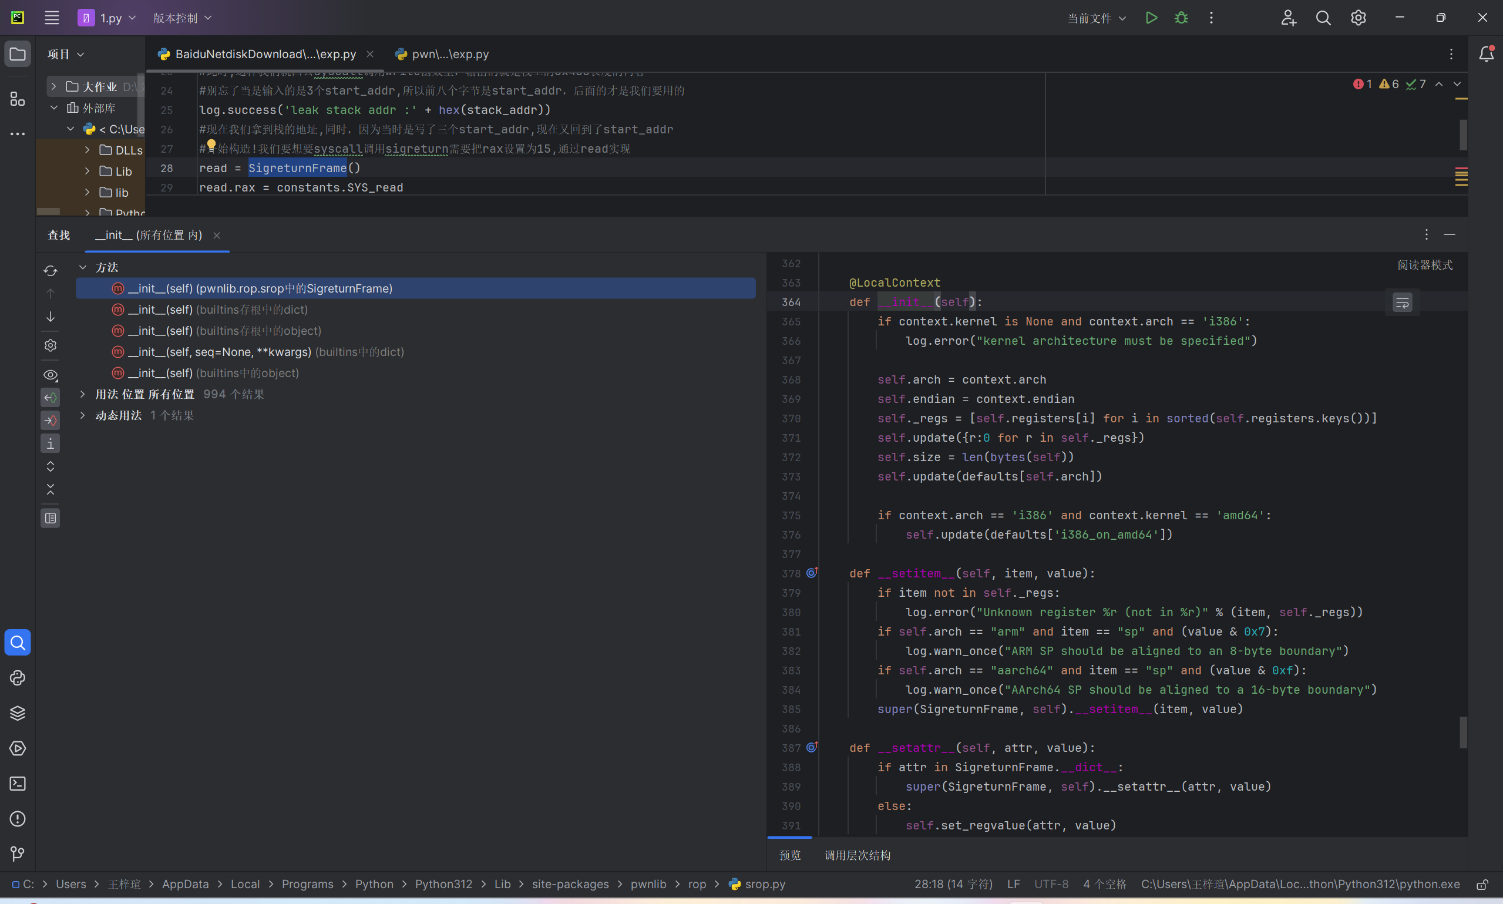Switch to the 调用层次结构 tab

point(857,855)
